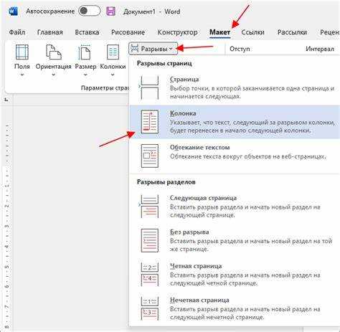Click the Нечетная страница icon
The image size is (340, 332).
point(149,308)
